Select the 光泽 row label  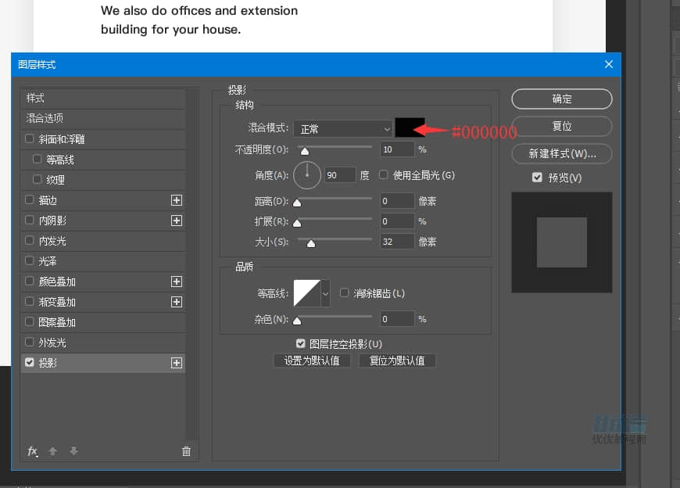coord(48,261)
